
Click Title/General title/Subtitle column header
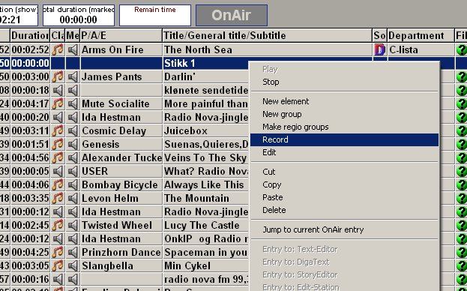click(x=268, y=35)
